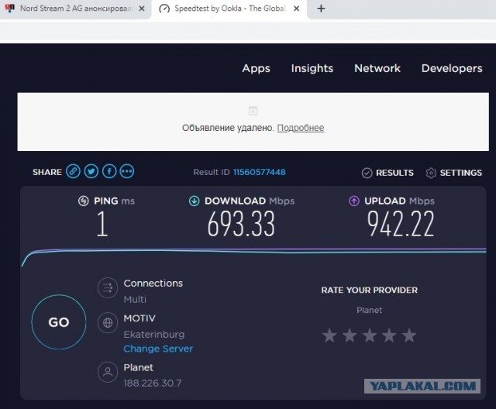The image size is (496, 409).
Task: Click the Ping latency icon
Action: [x=84, y=201]
